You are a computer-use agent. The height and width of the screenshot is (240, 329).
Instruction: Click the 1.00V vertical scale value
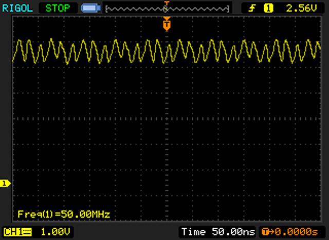point(56,232)
